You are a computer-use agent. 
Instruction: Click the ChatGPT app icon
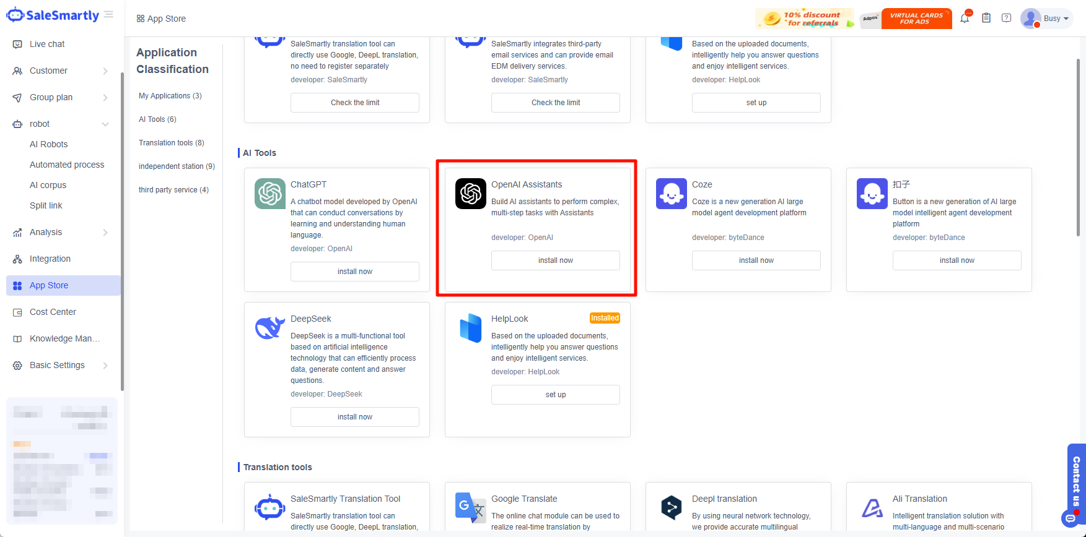tap(270, 194)
